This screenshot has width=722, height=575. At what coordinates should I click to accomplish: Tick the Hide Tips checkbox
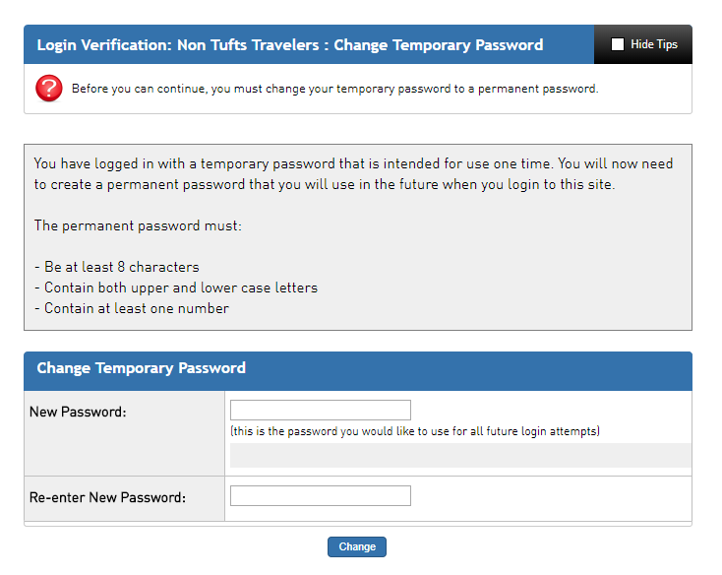(617, 44)
